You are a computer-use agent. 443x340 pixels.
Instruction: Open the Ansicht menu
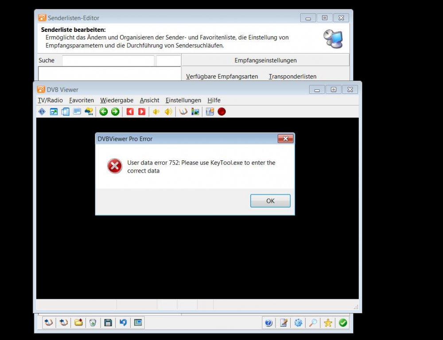[x=149, y=100]
